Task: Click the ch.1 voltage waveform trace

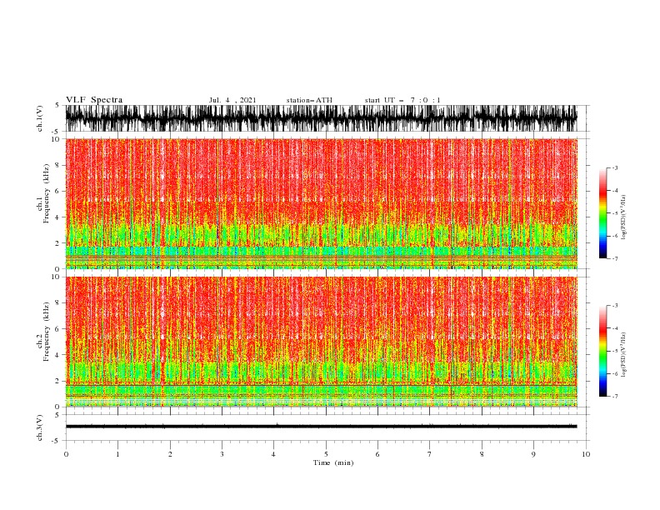Action: tap(321, 118)
